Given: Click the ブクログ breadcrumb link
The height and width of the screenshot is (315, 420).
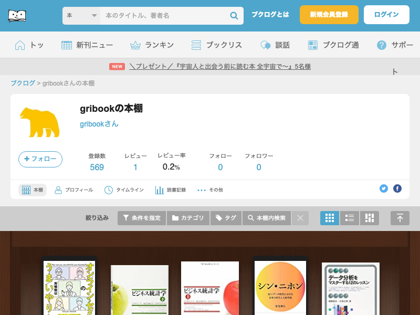Looking at the screenshot, I should coord(23,83).
